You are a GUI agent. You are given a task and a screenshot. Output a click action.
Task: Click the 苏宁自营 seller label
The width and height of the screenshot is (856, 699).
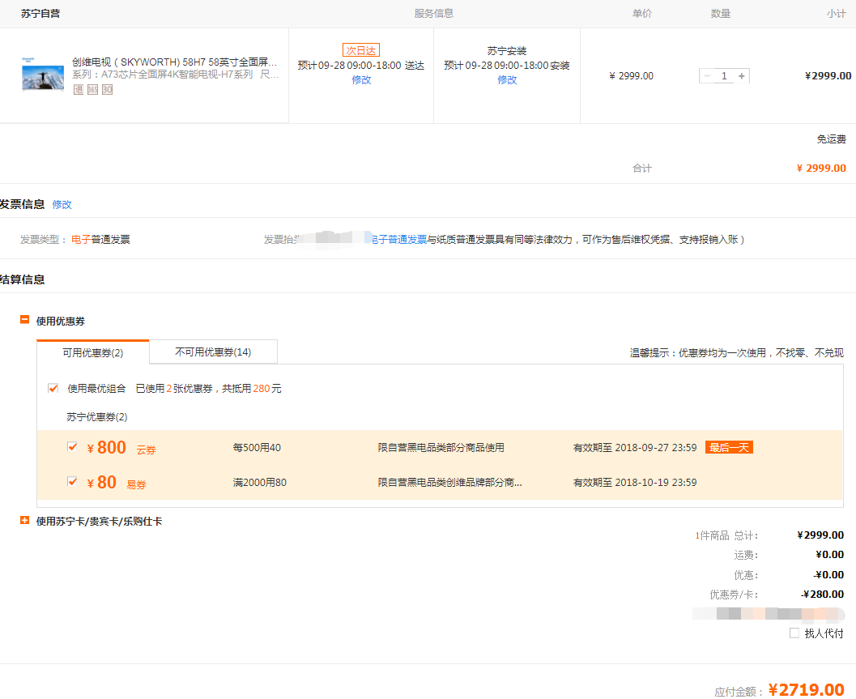[40, 14]
